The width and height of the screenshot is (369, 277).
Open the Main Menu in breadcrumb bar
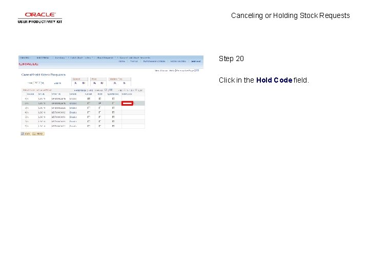pos(43,57)
